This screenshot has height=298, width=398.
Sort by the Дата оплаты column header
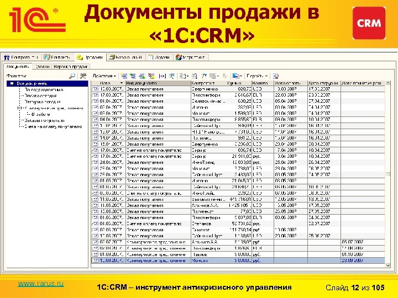(x=291, y=83)
